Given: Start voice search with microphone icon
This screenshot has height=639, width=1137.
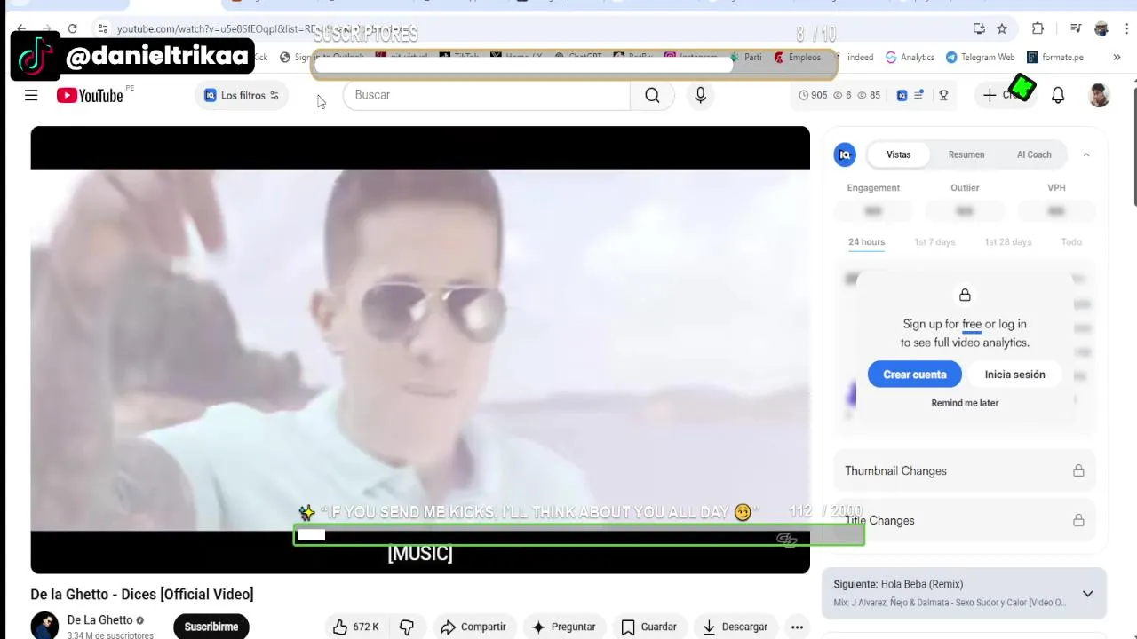Looking at the screenshot, I should tap(701, 95).
